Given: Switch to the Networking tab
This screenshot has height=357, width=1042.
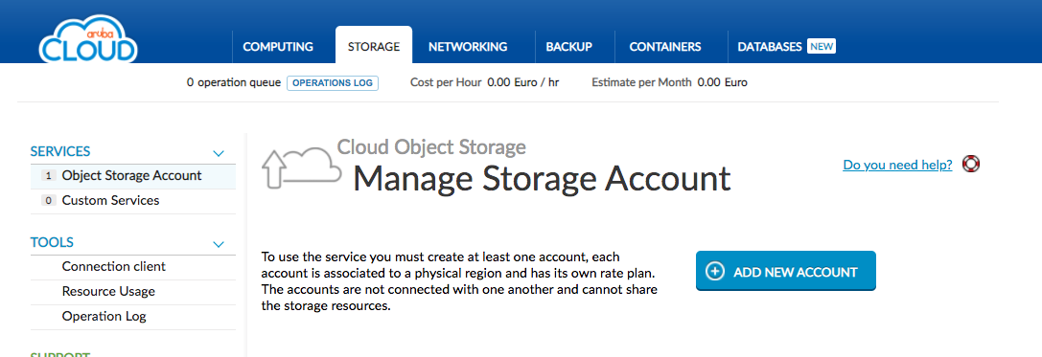Looking at the screenshot, I should click(x=468, y=47).
